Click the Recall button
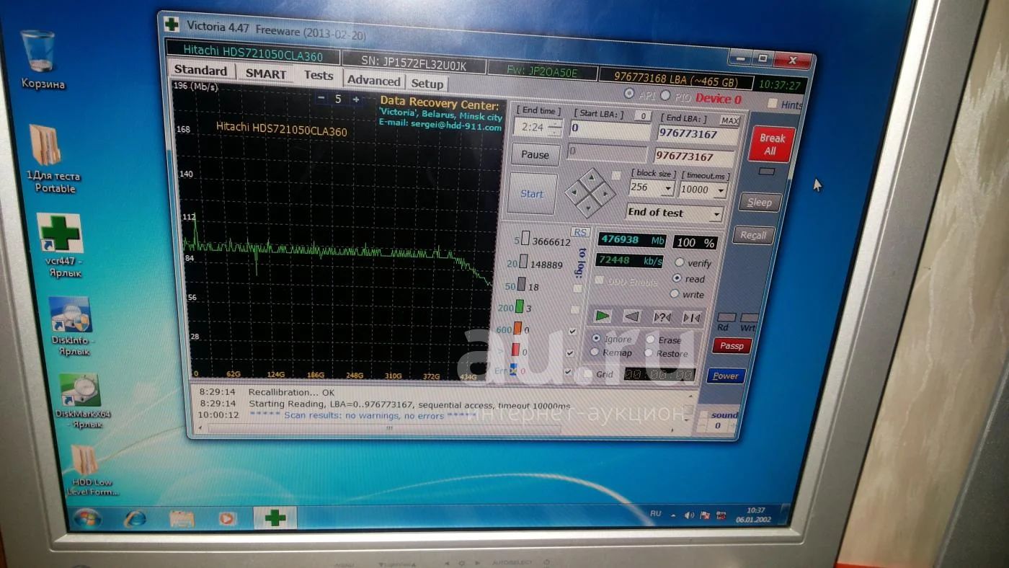Viewport: 1009px width, 568px height. point(753,235)
